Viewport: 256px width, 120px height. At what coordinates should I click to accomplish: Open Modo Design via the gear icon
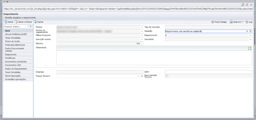coord(213,22)
